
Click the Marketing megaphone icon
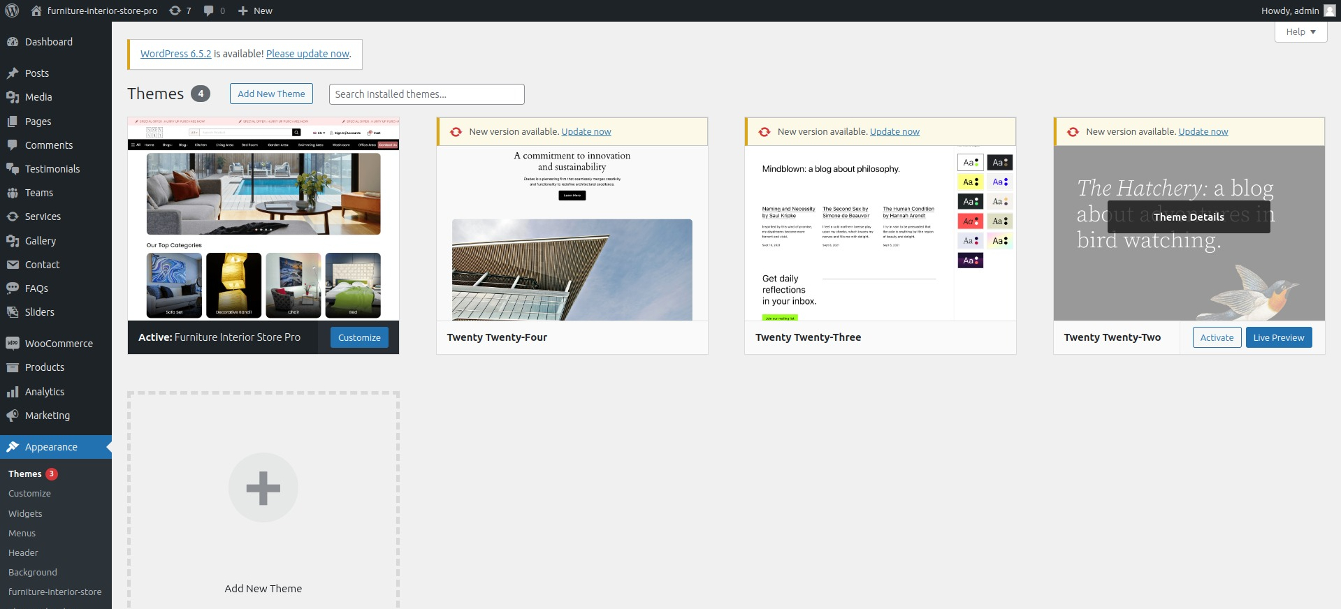point(13,416)
